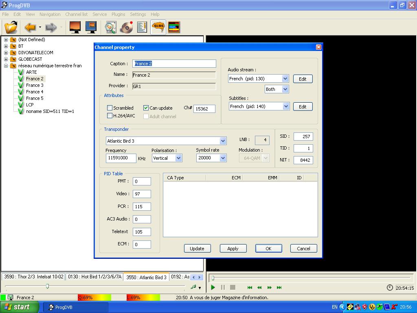Viewport: 417px width, 313px height.
Task: Click the orange-screen TV monitor icon
Action: [x=75, y=27]
